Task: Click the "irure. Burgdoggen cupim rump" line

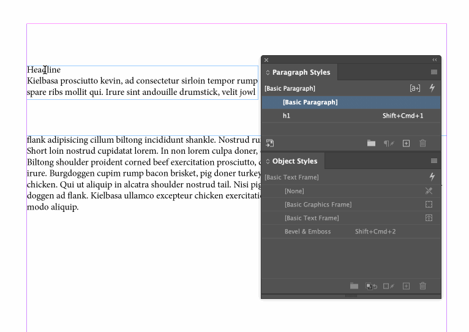Action: (144, 173)
